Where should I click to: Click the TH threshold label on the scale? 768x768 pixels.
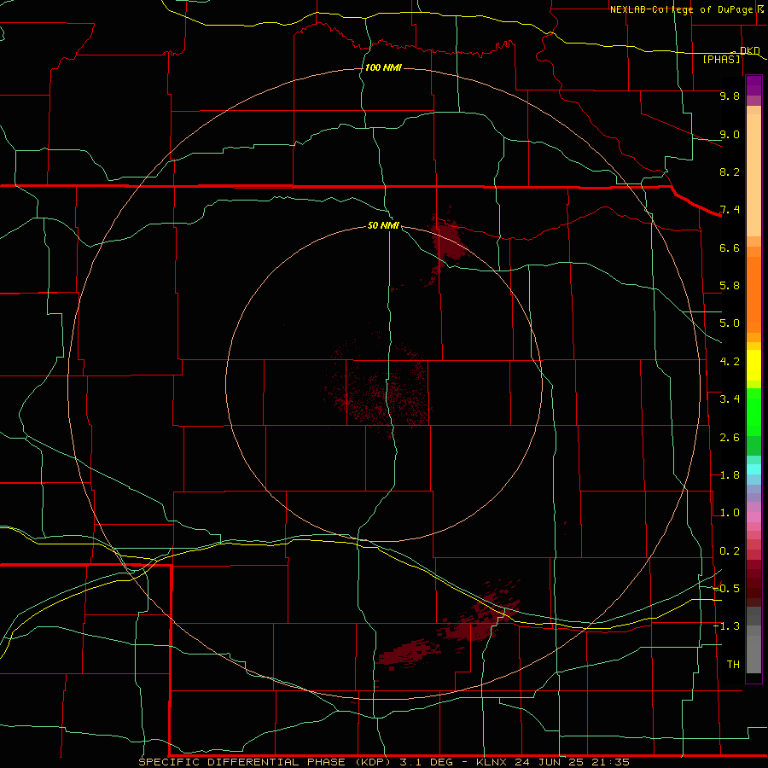tap(733, 665)
